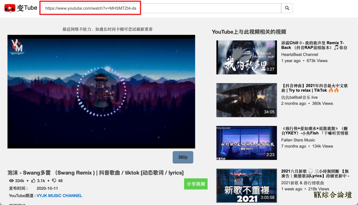
Task: Click the 仇仇ballball音乐 live channel name
Action: [299, 97]
